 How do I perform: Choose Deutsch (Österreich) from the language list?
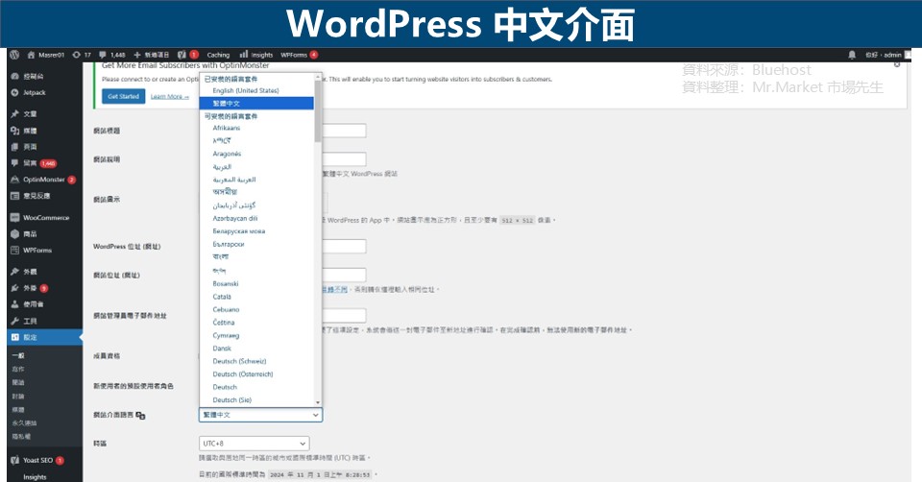243,374
